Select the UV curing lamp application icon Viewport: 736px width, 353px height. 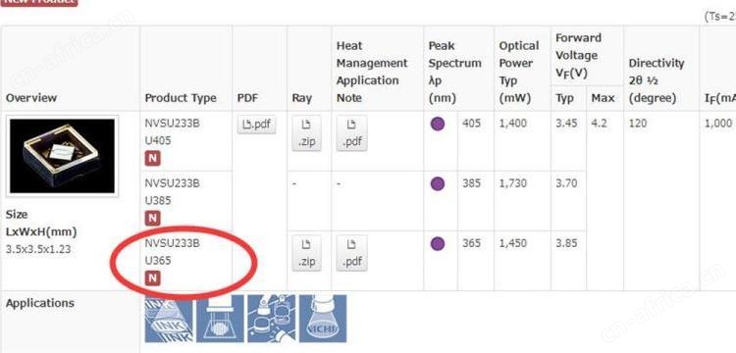[220, 319]
